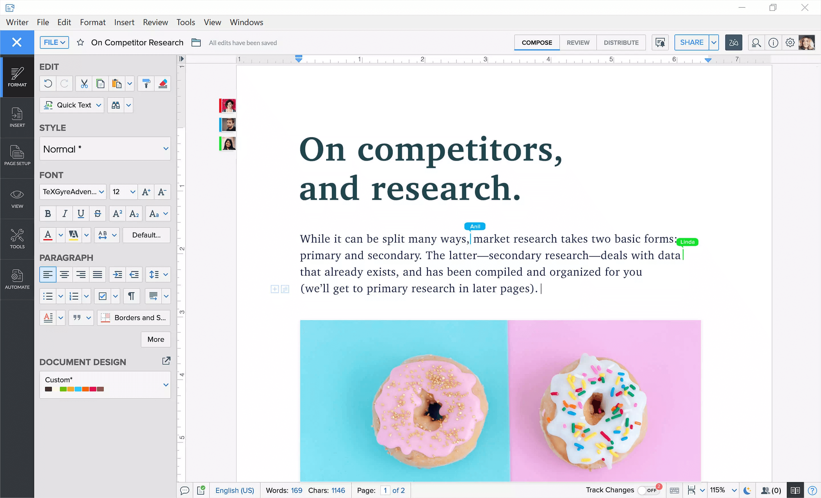Open Borders and Shading options

point(133,318)
